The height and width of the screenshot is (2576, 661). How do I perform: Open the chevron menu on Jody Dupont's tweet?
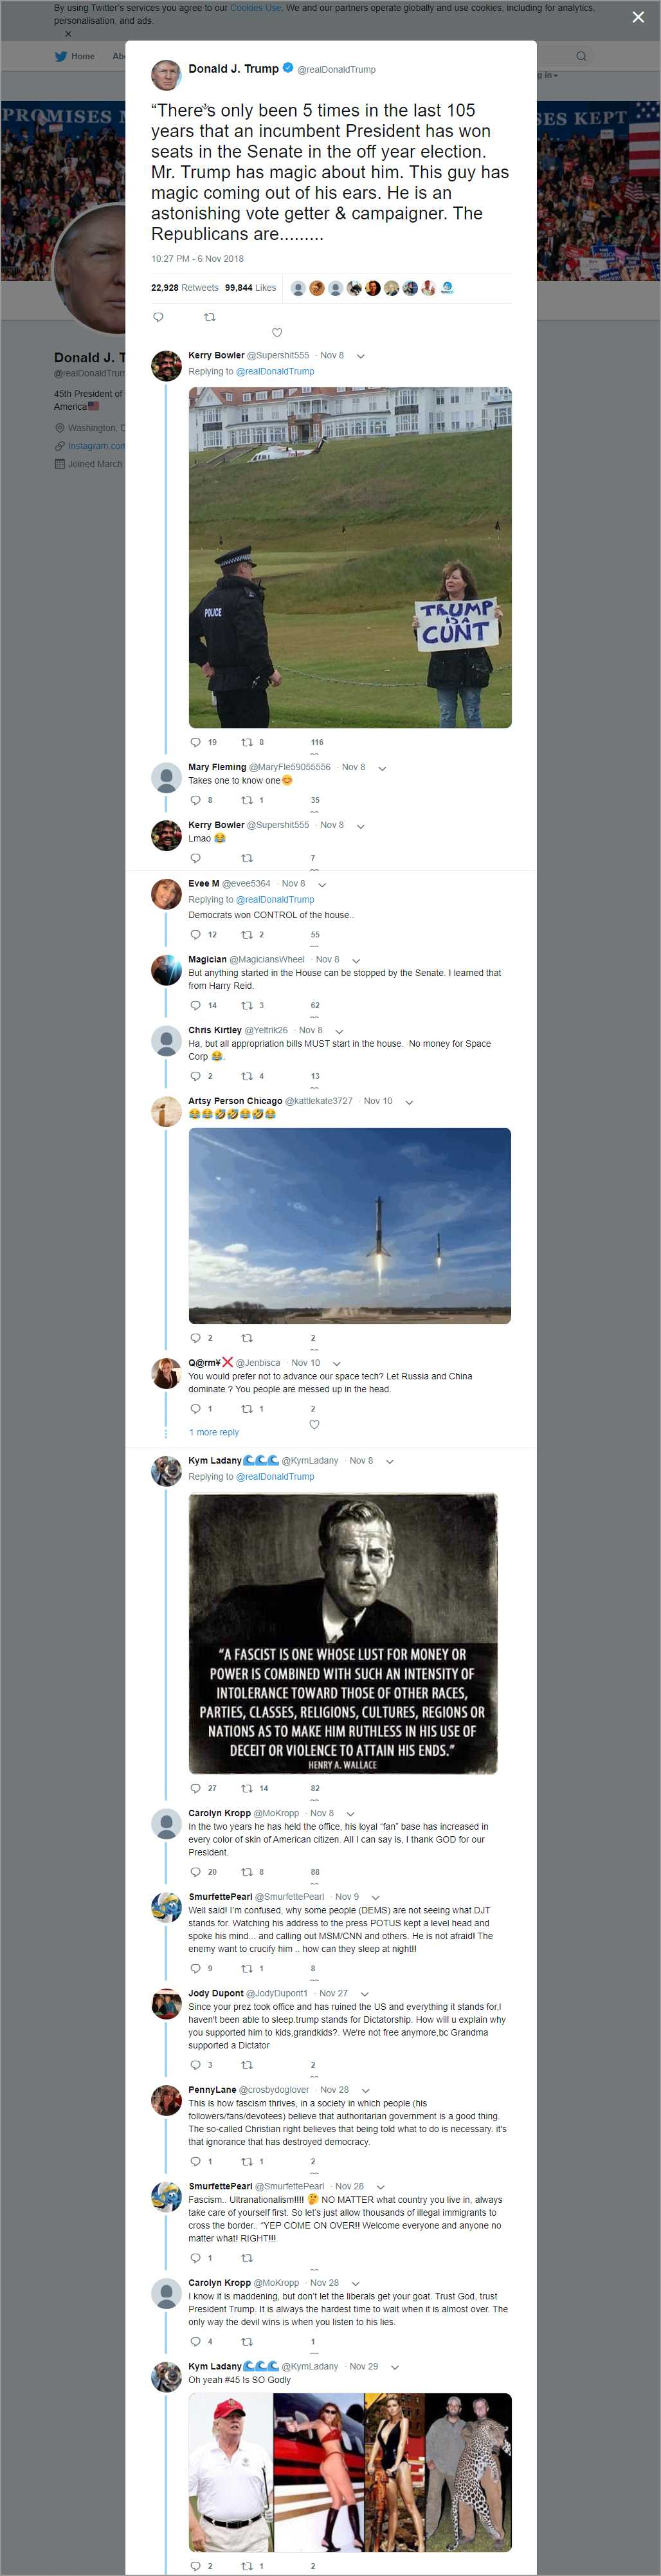[365, 1994]
